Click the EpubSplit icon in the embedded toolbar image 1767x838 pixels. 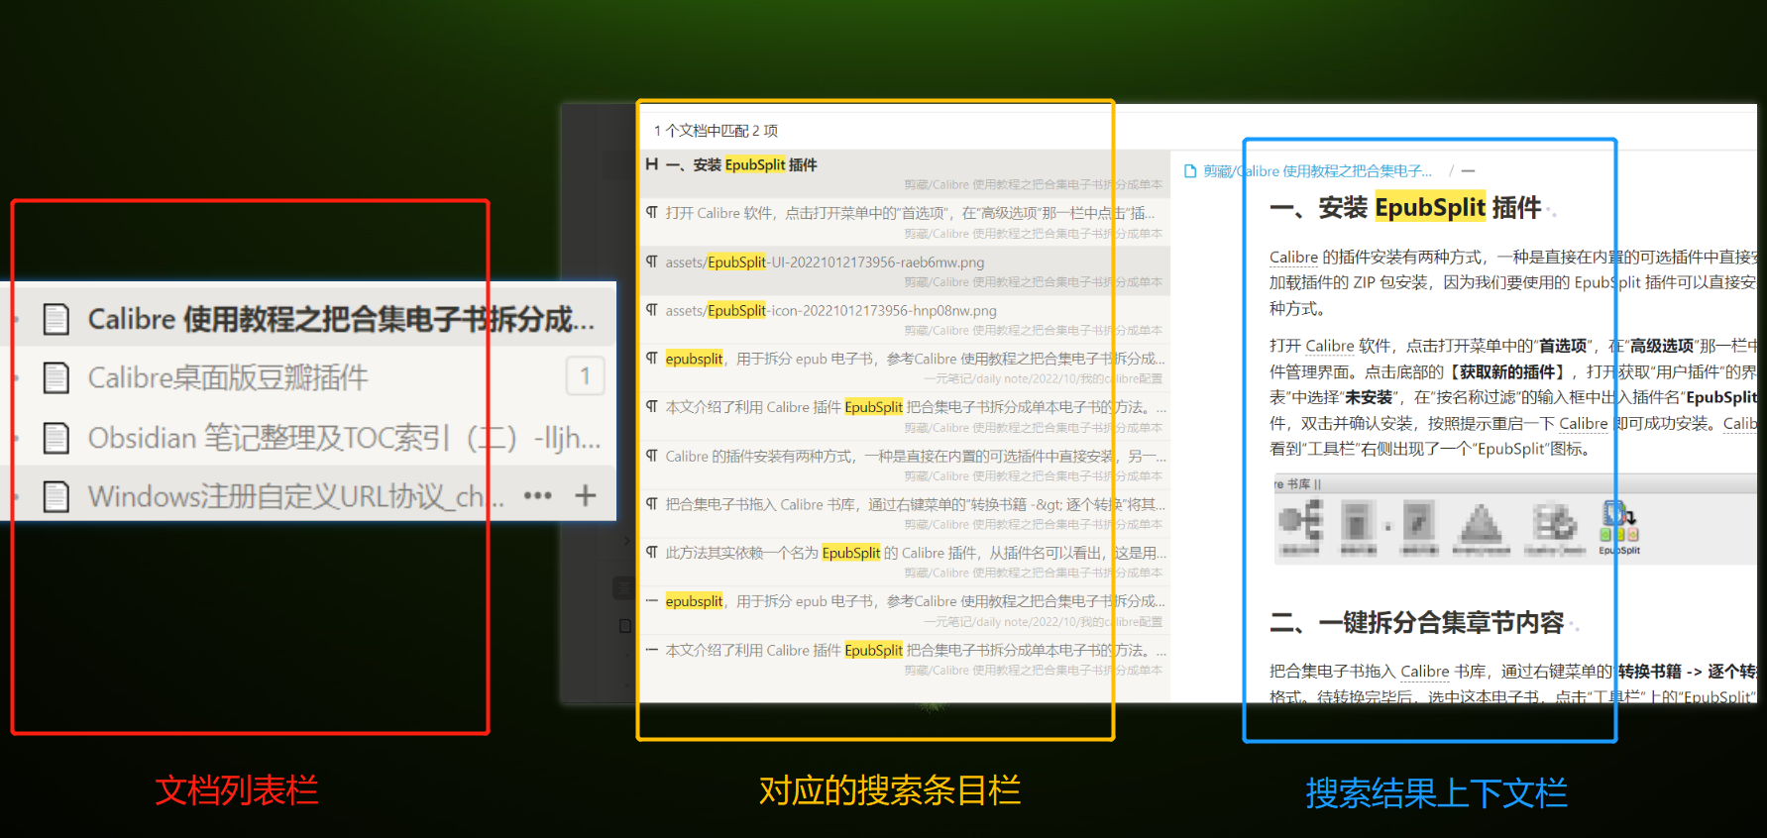pos(1618,526)
